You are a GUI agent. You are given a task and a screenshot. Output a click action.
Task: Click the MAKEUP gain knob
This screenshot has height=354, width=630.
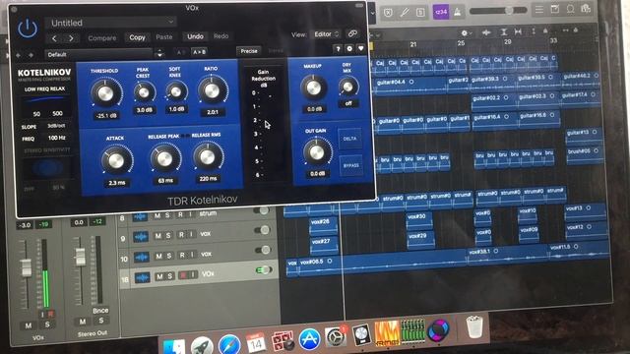[313, 88]
